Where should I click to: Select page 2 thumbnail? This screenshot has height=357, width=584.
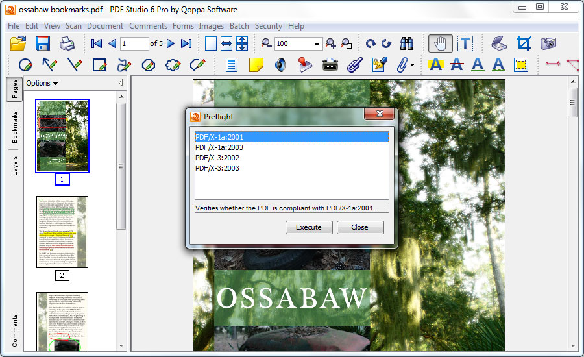[62, 232]
